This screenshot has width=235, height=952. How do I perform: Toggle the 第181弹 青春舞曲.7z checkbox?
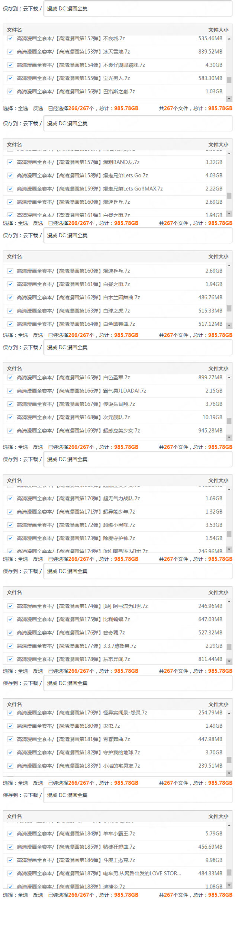coord(10,739)
